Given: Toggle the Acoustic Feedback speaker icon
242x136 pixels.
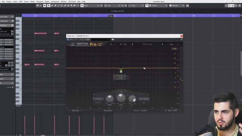Looking at the screenshot, I should tap(45, 6).
